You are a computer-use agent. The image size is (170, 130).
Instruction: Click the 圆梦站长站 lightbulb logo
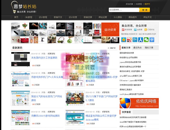24,7
